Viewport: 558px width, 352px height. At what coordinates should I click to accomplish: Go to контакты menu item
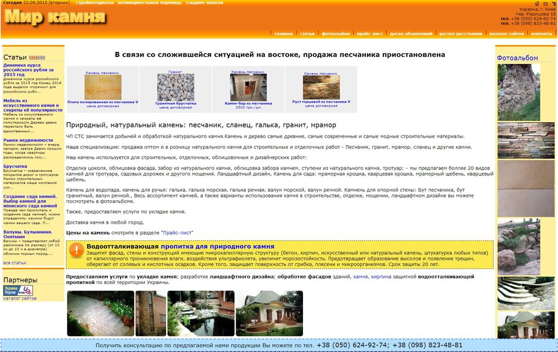click(x=541, y=33)
